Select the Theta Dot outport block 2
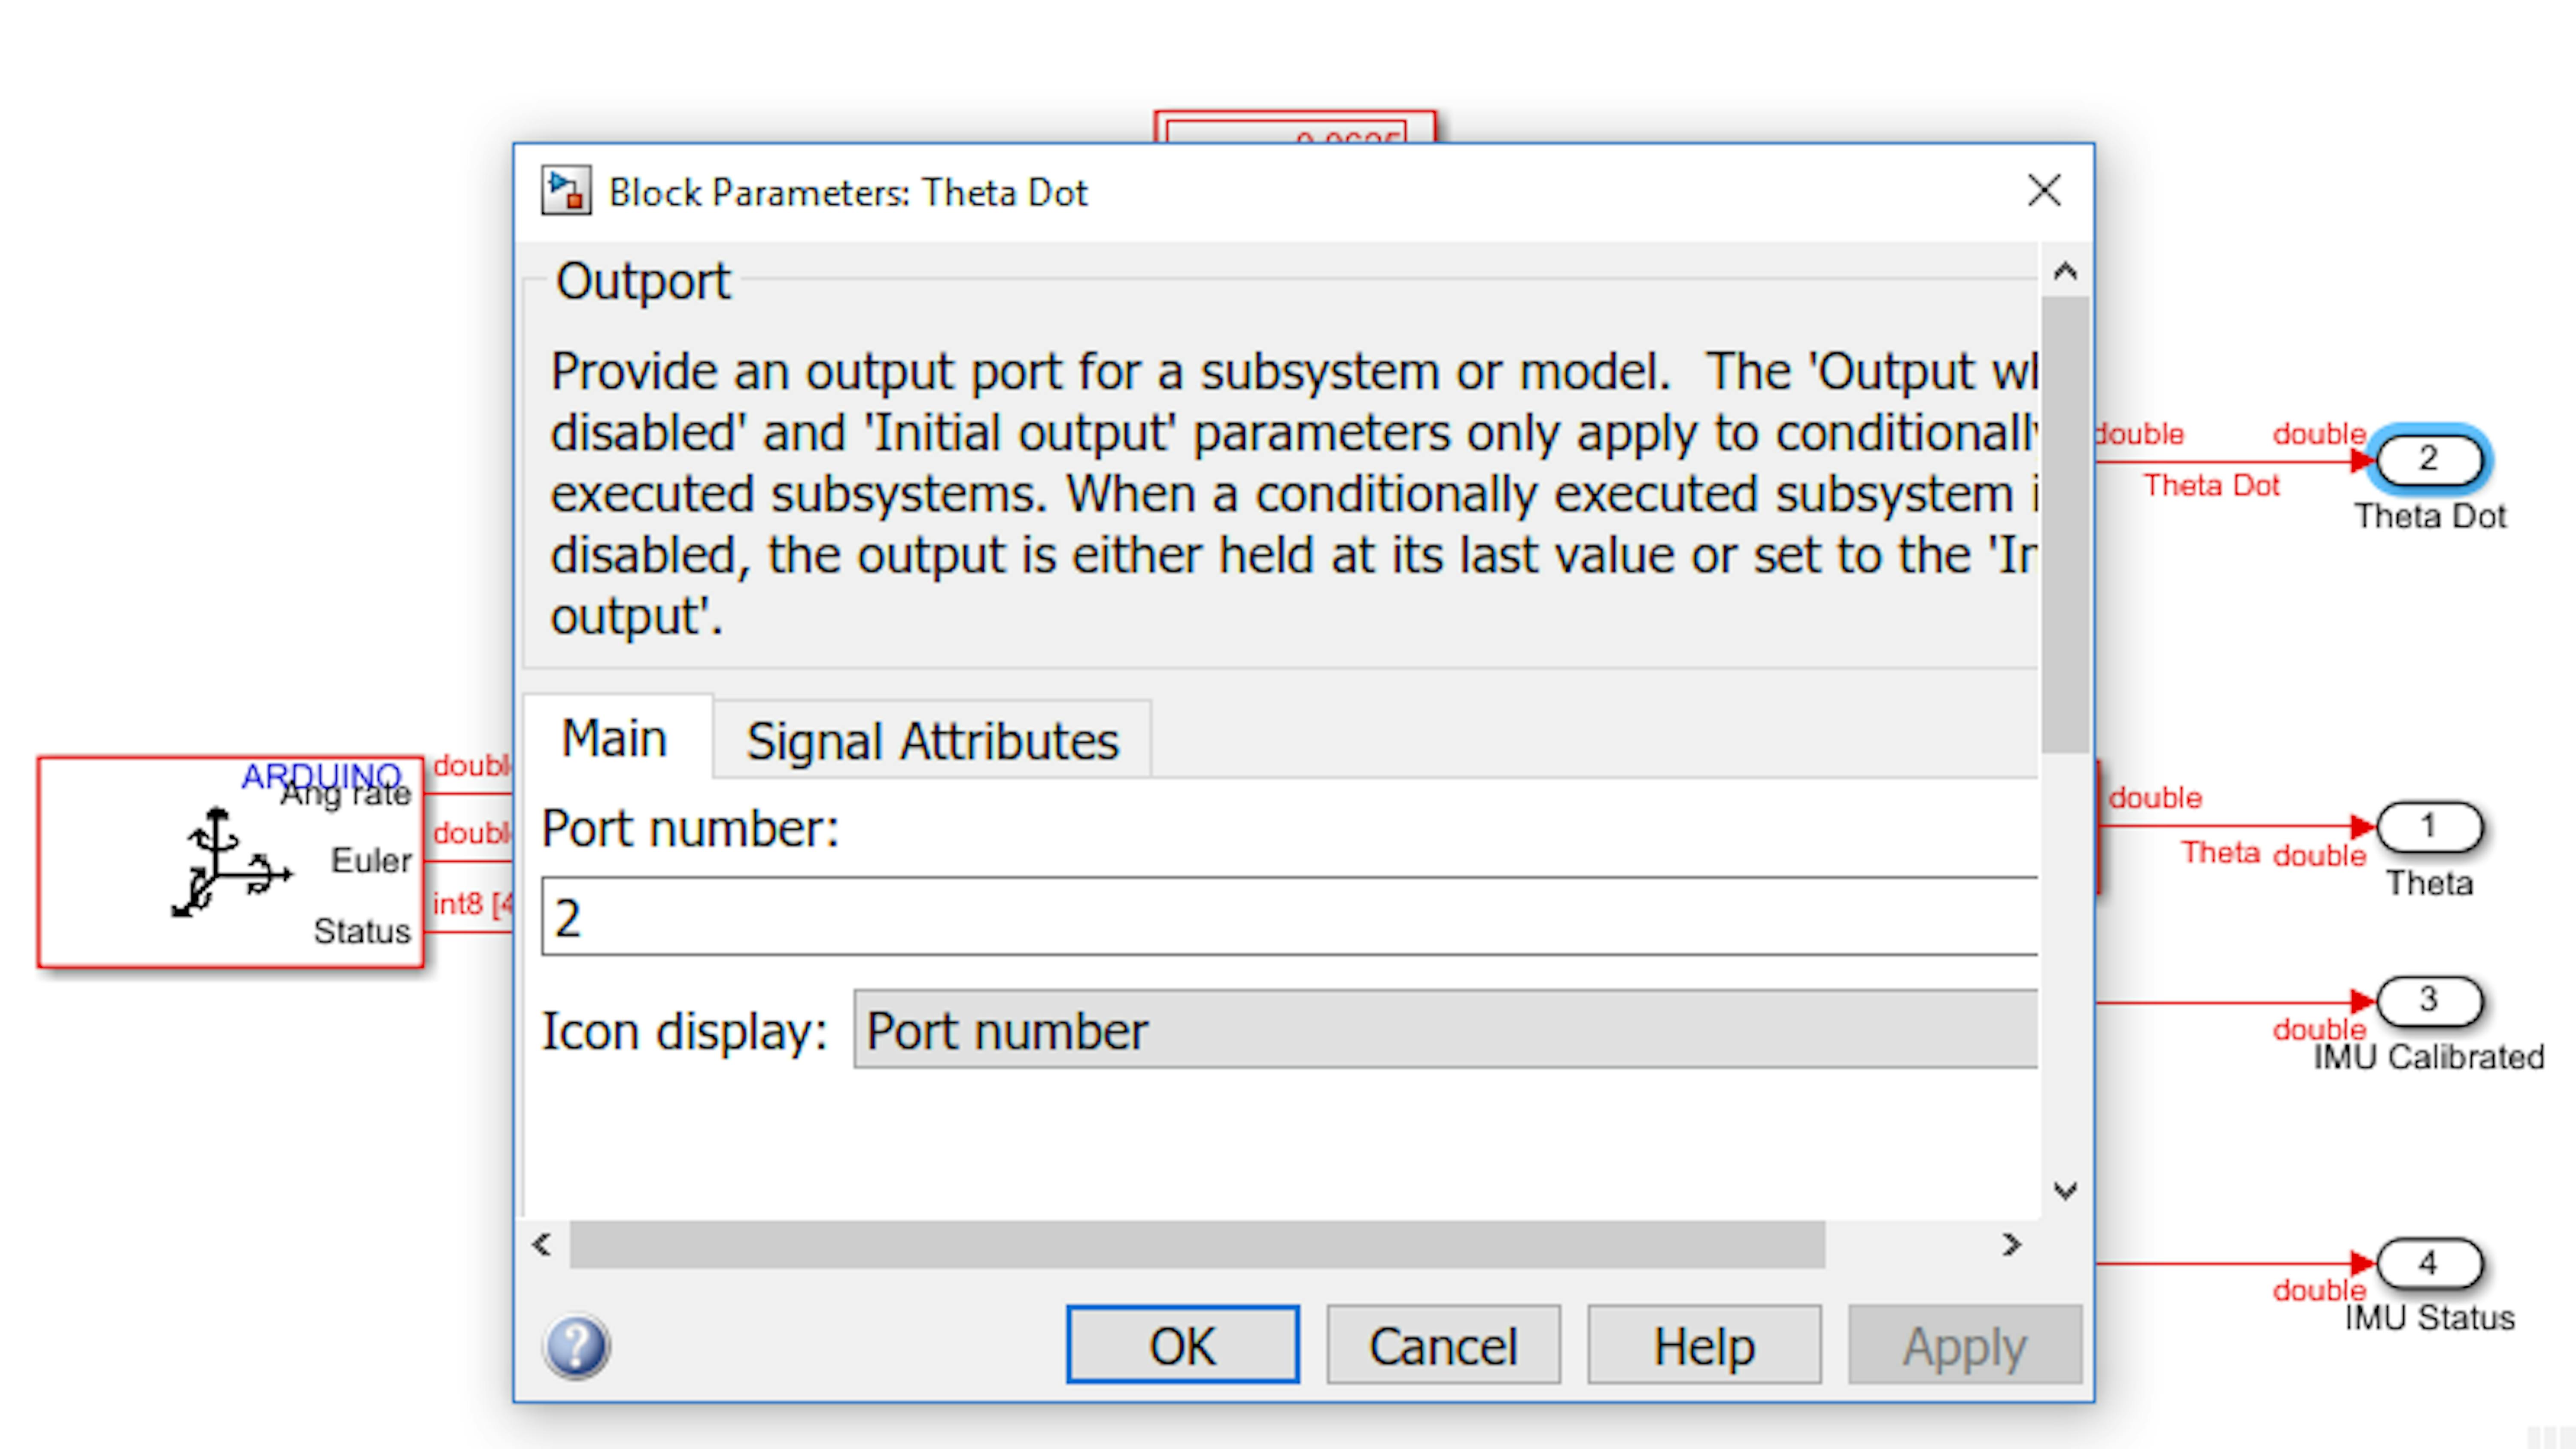The width and height of the screenshot is (2576, 1449). [x=2429, y=460]
